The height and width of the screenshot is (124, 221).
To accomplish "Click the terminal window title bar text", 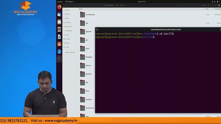I will 166,30.
